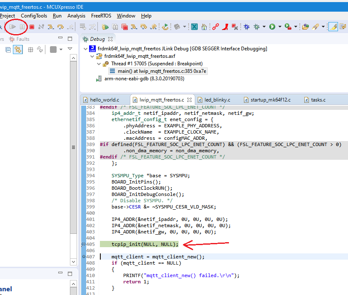Switch to the tasks.c editor tab
Viewport: 348px width, 295px height.
coord(315,100)
